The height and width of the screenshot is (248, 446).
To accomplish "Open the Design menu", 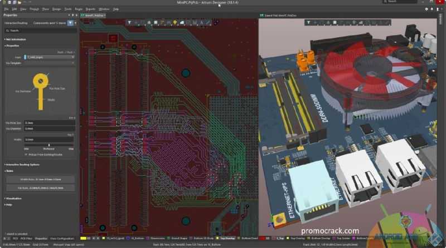I will point(56,9).
